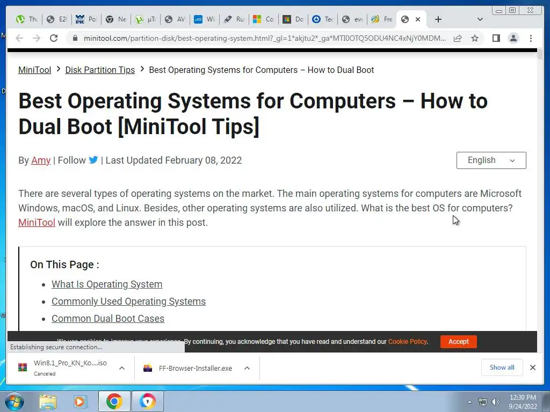Switch to the 'Co' Microsoft tab
The width and height of the screenshot is (550, 412).
point(264,19)
